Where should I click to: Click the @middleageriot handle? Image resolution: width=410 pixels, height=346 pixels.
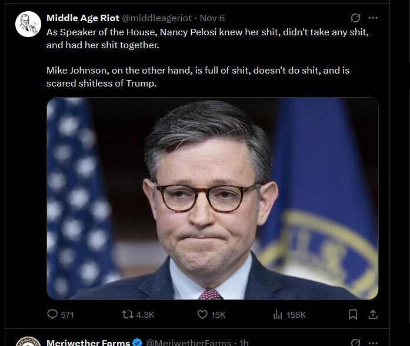click(156, 18)
